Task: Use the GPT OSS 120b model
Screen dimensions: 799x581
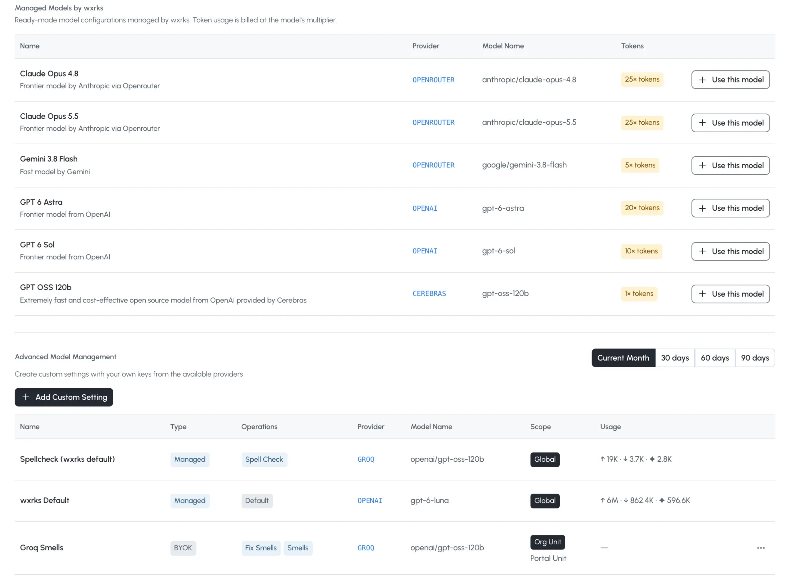Action: point(730,294)
